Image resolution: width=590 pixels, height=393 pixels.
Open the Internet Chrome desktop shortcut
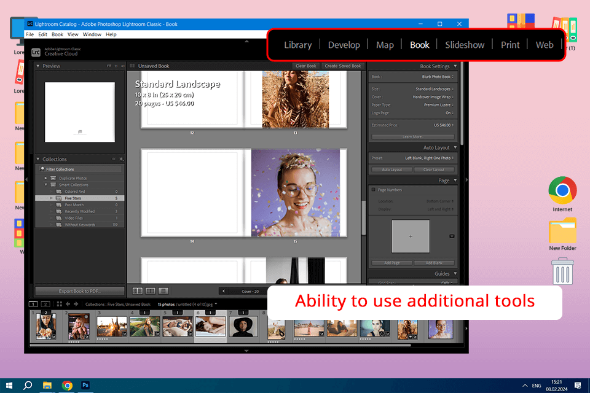pos(562,193)
